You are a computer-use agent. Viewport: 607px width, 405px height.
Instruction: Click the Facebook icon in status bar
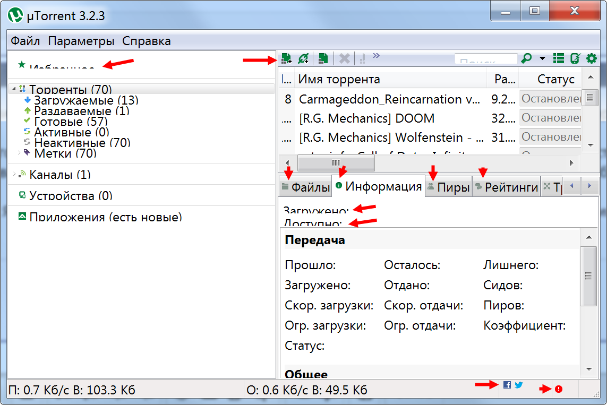click(507, 385)
